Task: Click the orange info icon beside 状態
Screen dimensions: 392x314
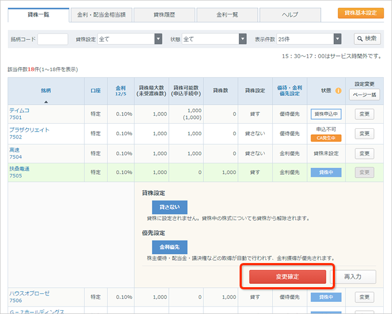Action: point(338,91)
